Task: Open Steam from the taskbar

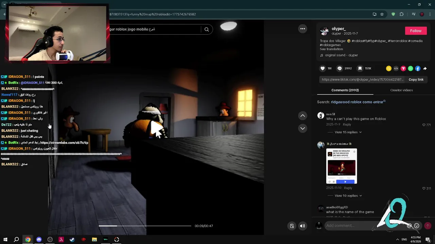Action: 72,240
